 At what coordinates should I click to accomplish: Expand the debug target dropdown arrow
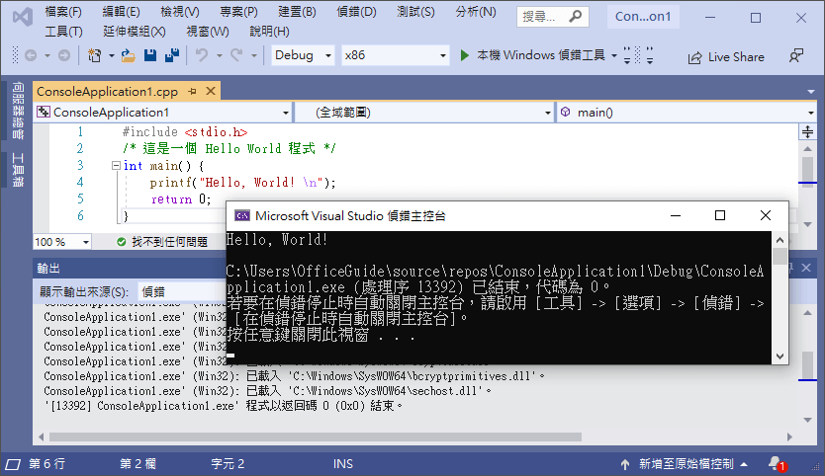point(614,55)
